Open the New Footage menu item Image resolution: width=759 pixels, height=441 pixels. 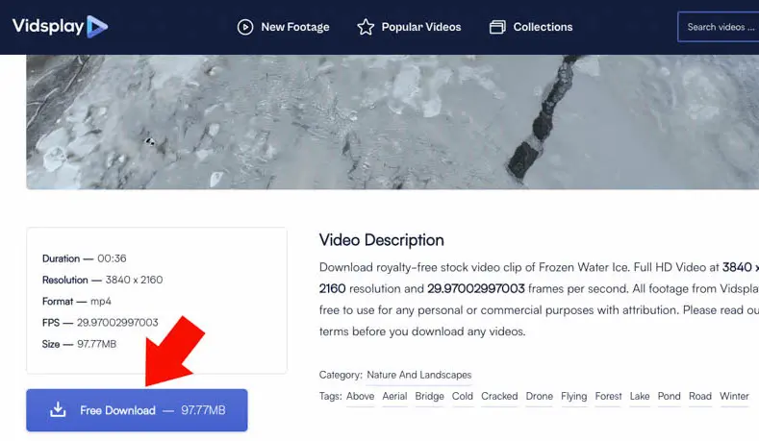[283, 27]
